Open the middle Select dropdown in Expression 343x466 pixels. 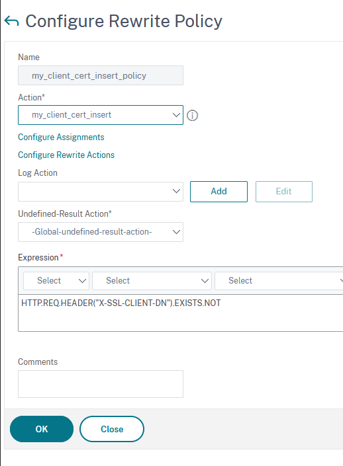pos(152,280)
